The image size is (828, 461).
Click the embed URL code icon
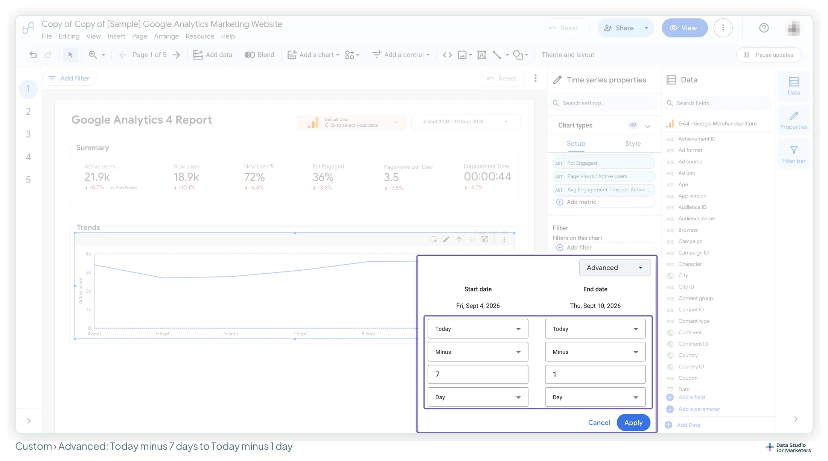pyautogui.click(x=447, y=55)
